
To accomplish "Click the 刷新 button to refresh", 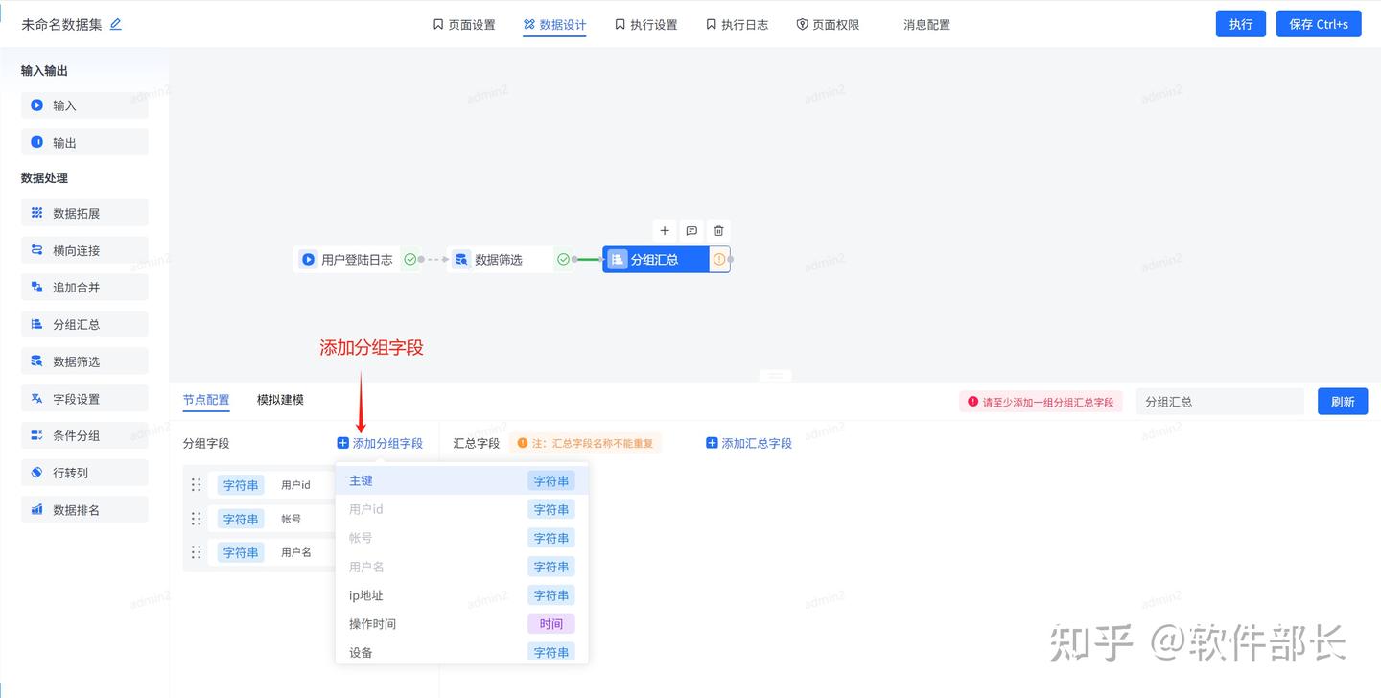I will point(1343,401).
